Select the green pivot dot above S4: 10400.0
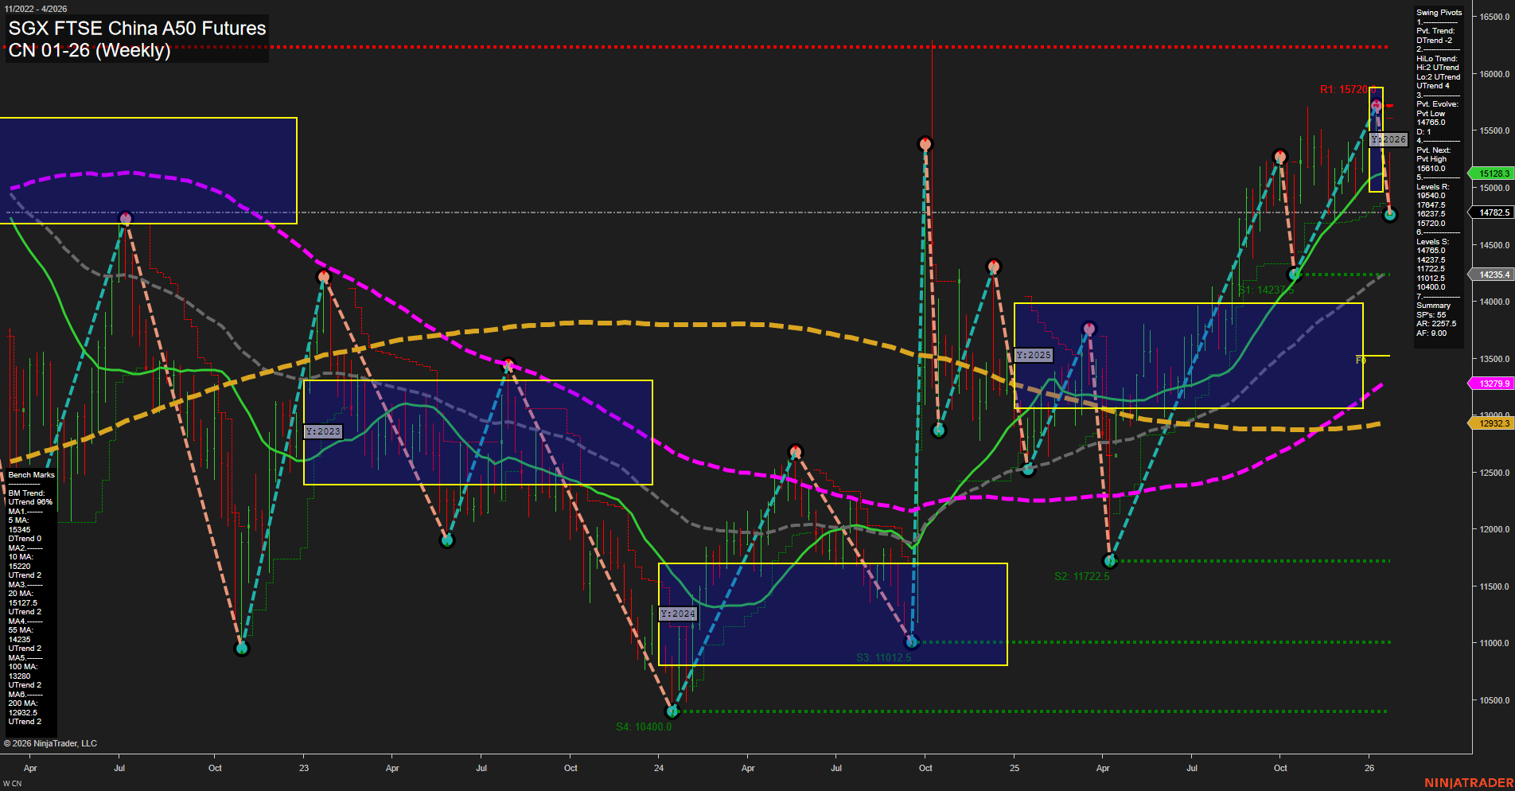Viewport: 1515px width, 791px height. coord(672,711)
